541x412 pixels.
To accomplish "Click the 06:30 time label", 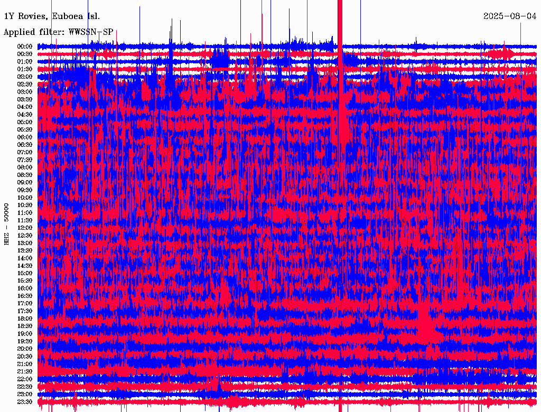I will [25, 145].
